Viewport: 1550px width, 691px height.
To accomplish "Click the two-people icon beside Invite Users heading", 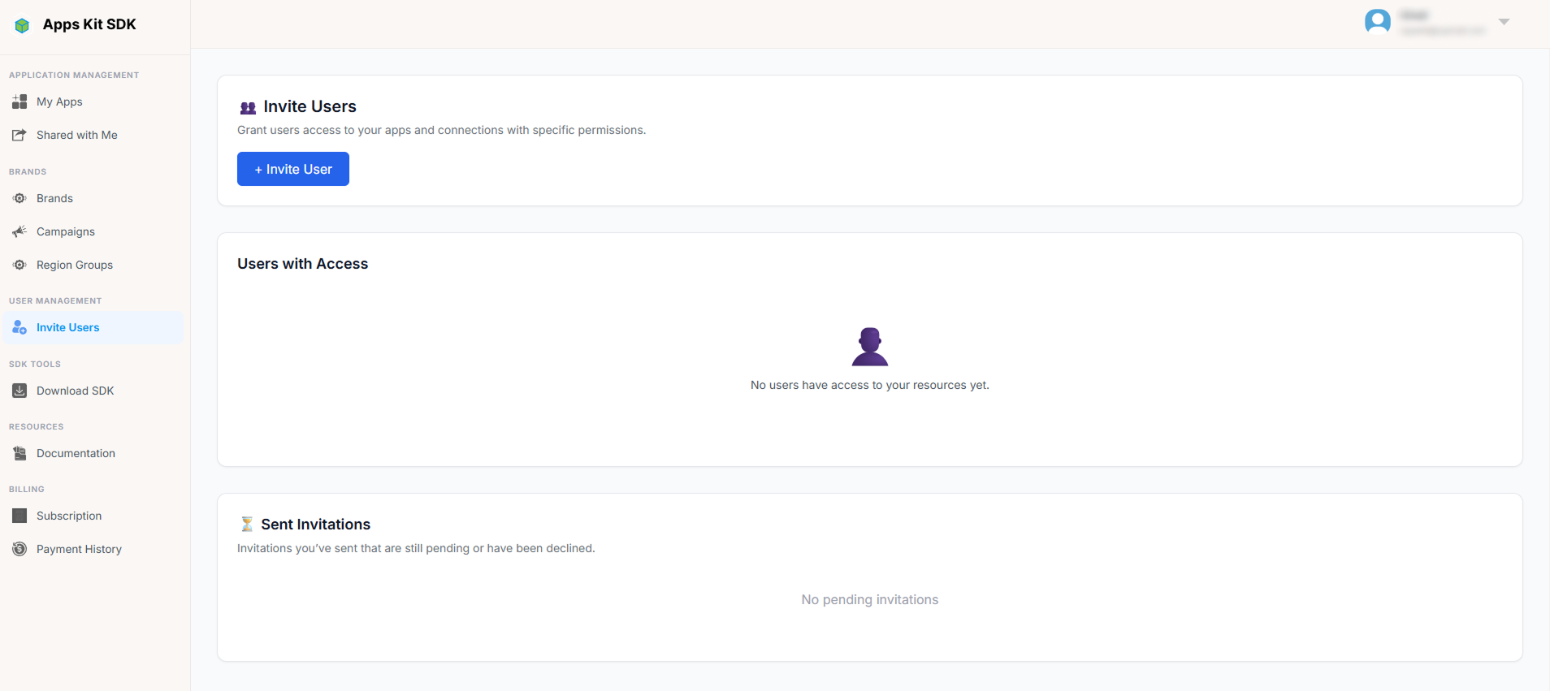I will (x=248, y=107).
